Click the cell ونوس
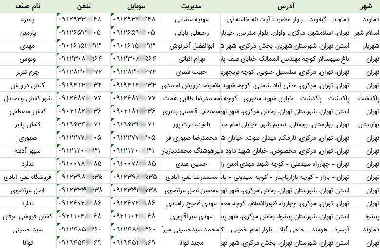380x248 pixels. tap(28, 59)
